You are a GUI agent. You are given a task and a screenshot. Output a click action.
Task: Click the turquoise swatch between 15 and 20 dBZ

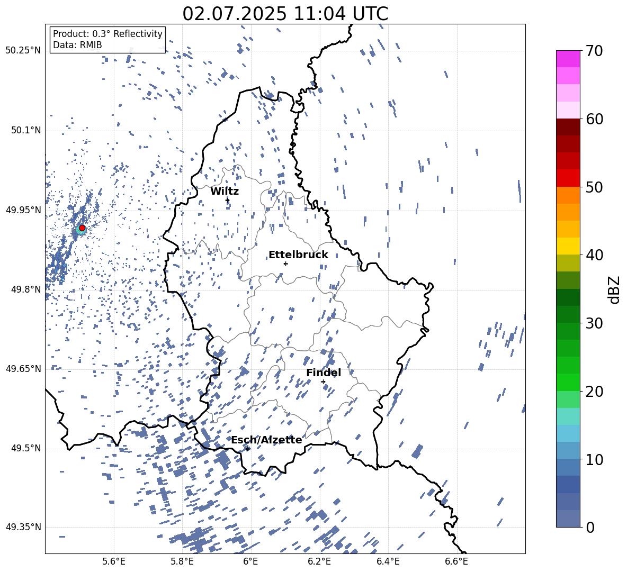tap(568, 416)
